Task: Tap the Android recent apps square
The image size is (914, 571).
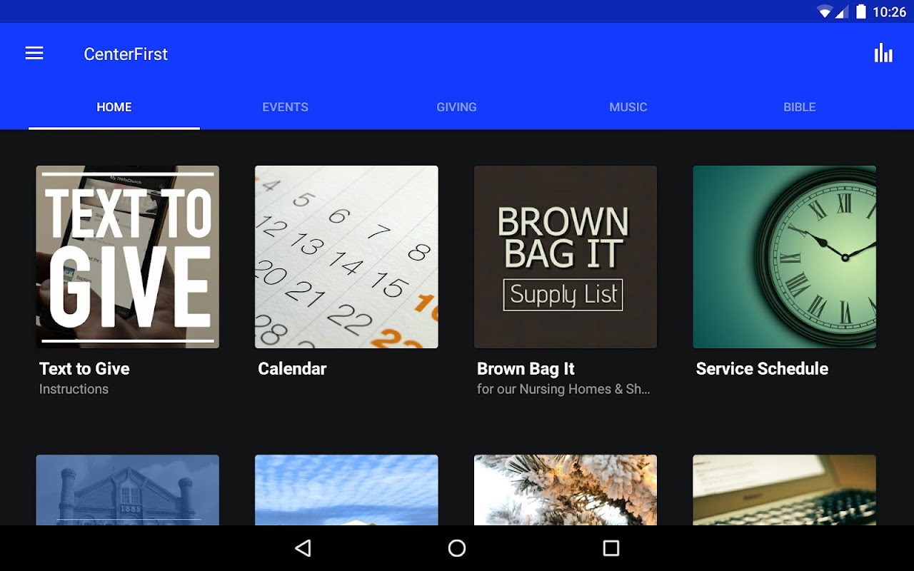Action: pos(611,548)
